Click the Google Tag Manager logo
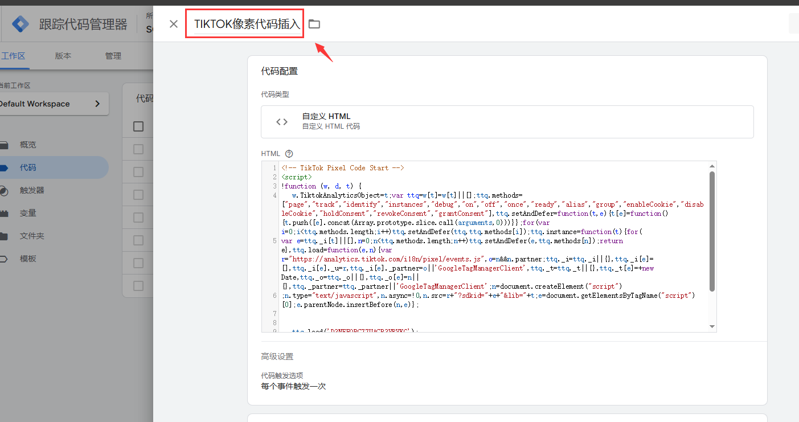The width and height of the screenshot is (799, 422). point(21,24)
